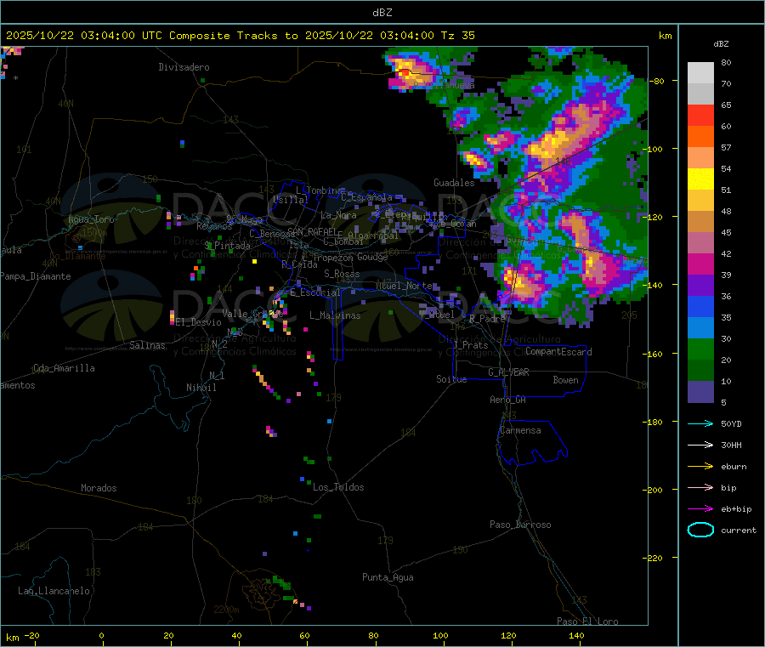The height and width of the screenshot is (647, 765).
Task: Click the 50YD cyan arrow legend icon
Action: (x=700, y=423)
